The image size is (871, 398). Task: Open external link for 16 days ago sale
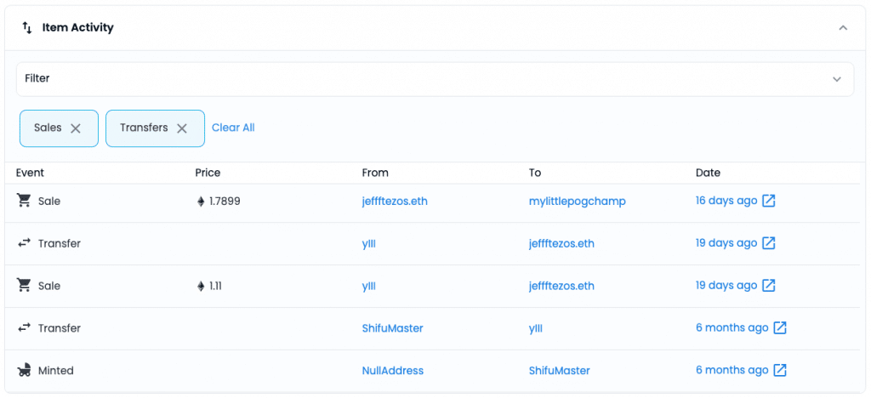[768, 201]
